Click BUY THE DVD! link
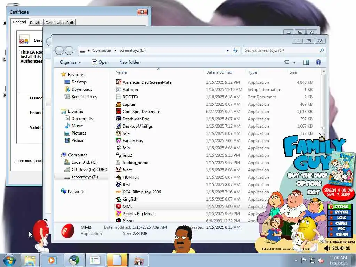Screen dimensions: 356x267 coord(307,176)
